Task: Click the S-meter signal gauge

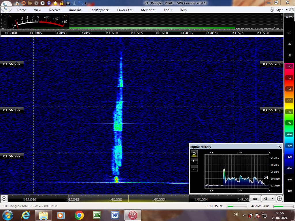Action: [38, 21]
